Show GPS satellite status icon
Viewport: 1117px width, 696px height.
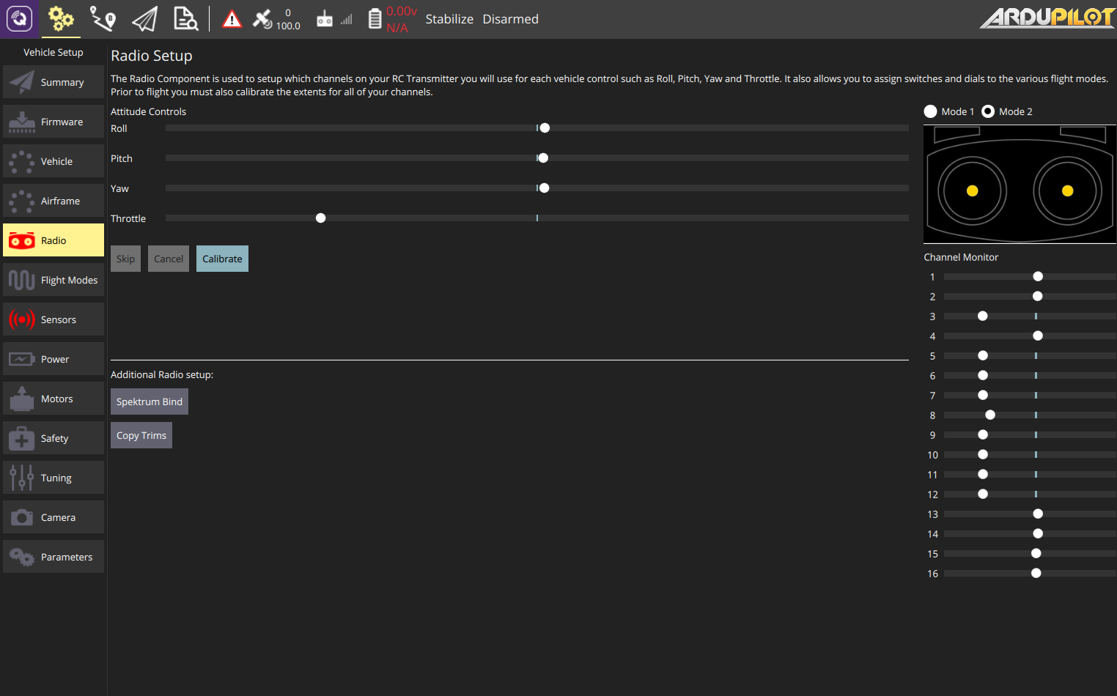click(262, 19)
